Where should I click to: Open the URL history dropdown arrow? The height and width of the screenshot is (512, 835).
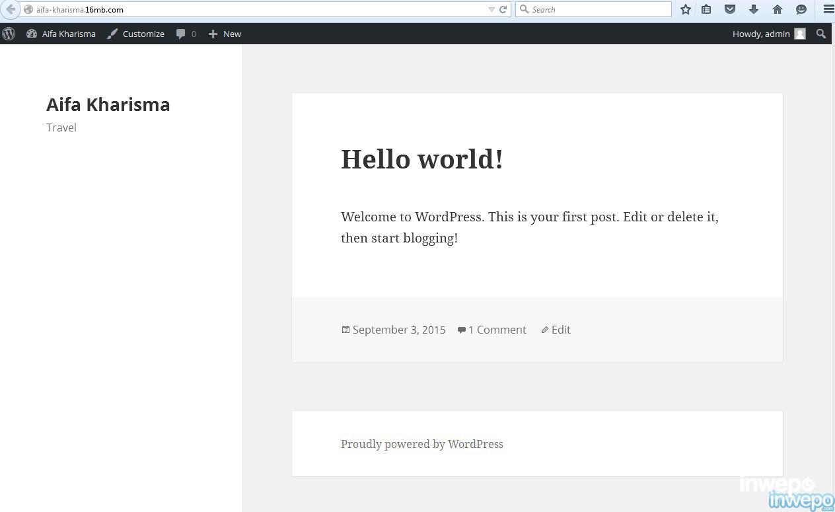point(491,10)
